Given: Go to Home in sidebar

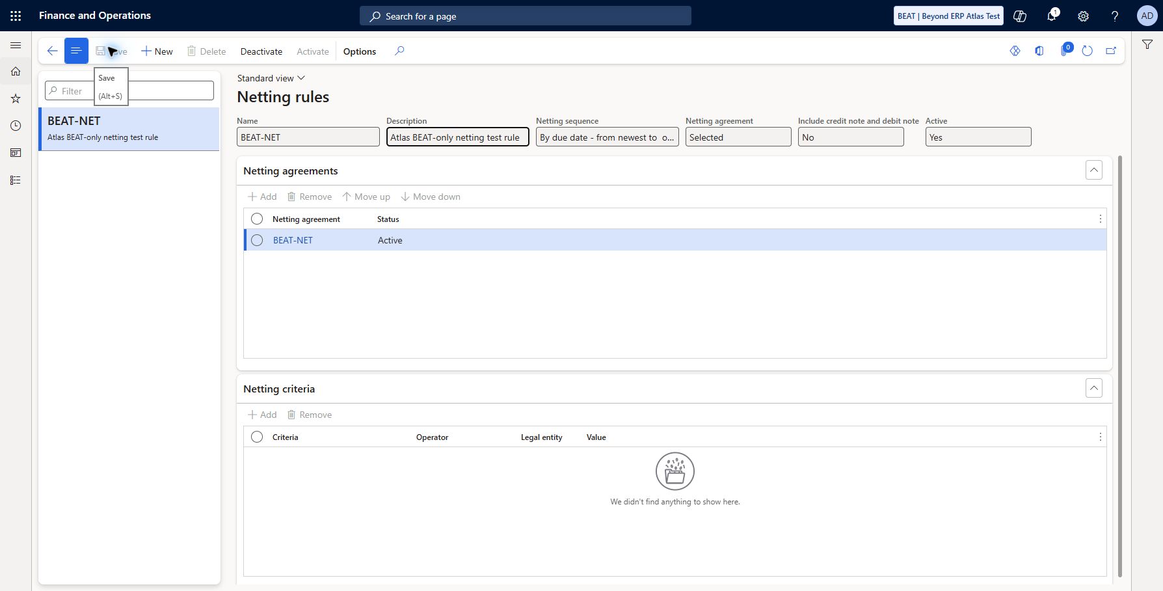Looking at the screenshot, I should point(16,72).
